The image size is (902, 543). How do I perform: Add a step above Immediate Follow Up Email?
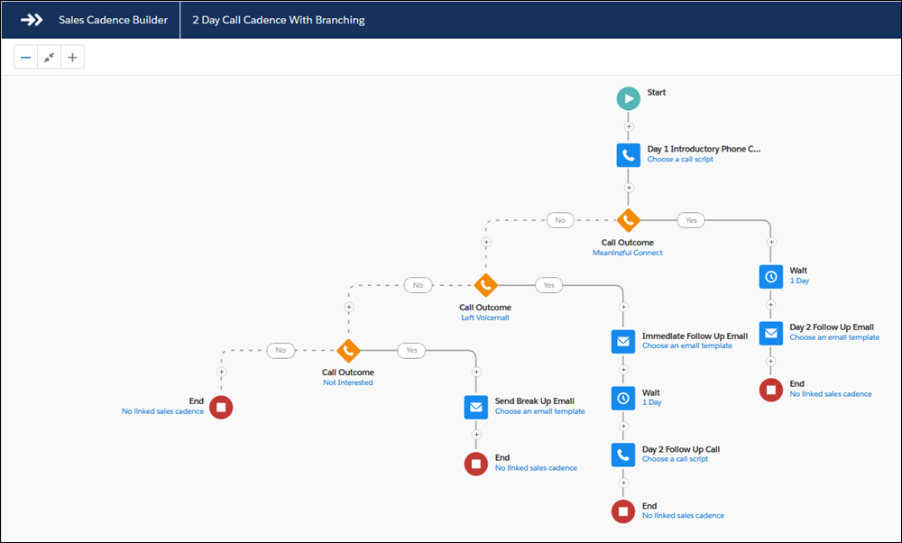tap(623, 308)
